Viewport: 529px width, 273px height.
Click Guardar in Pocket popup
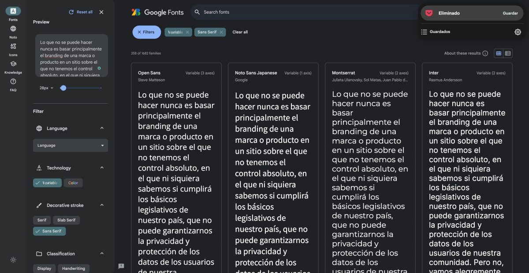click(510, 13)
